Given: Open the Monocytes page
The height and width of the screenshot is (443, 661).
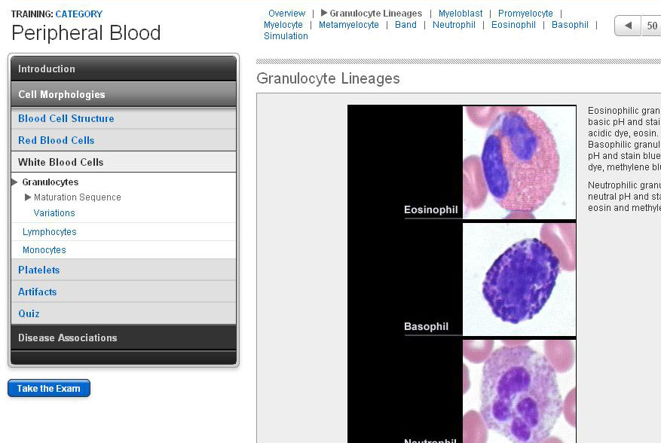Looking at the screenshot, I should coord(44,250).
